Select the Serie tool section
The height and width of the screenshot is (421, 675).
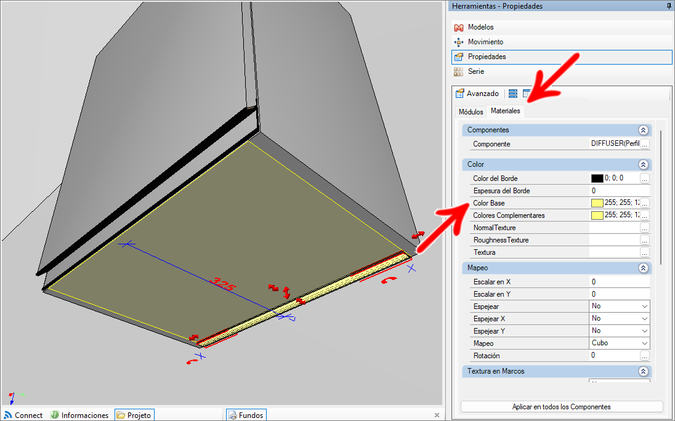[x=475, y=71]
